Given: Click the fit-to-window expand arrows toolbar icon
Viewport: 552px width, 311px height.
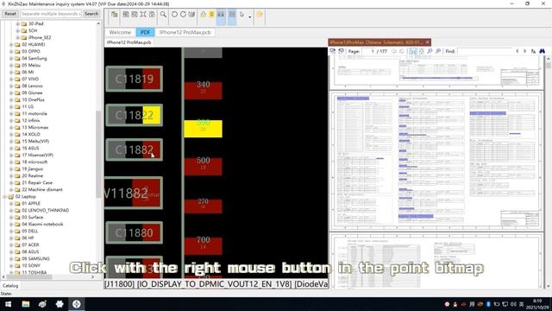Looking at the screenshot, I should (143, 15).
